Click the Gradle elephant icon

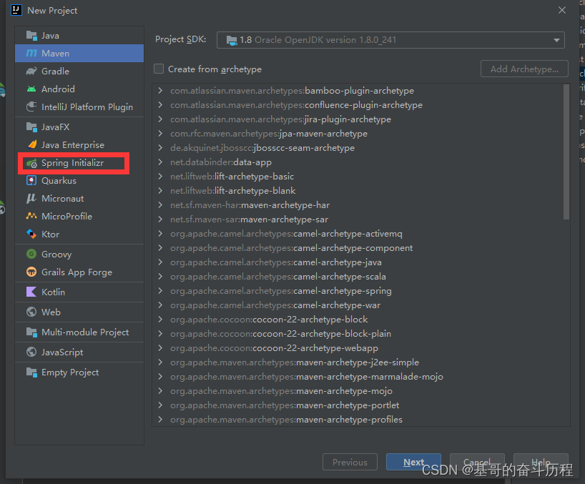31,71
